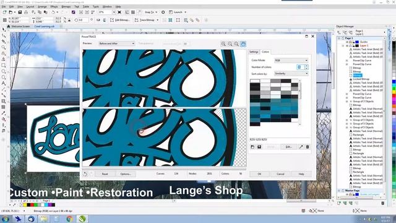Screen dimensions: 396x223
Task: Click the OK button in PowerTRACE
Action: 259,174
